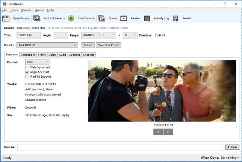
Task: Switch to the Subtitles tab
Action: pyautogui.click(x=74, y=55)
